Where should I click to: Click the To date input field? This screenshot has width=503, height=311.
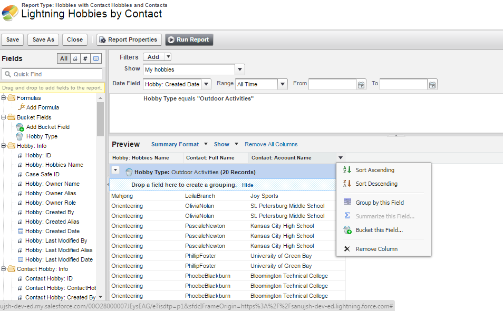point(403,84)
